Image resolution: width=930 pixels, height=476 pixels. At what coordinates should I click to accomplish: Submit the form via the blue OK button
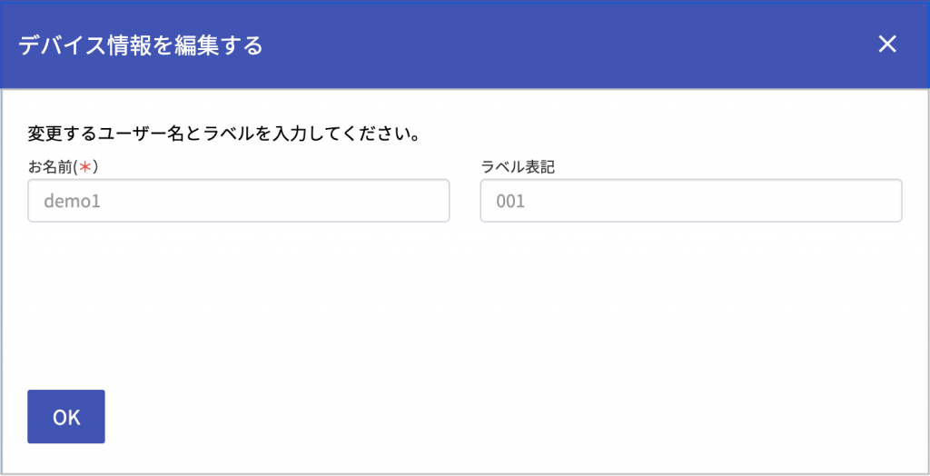66,417
